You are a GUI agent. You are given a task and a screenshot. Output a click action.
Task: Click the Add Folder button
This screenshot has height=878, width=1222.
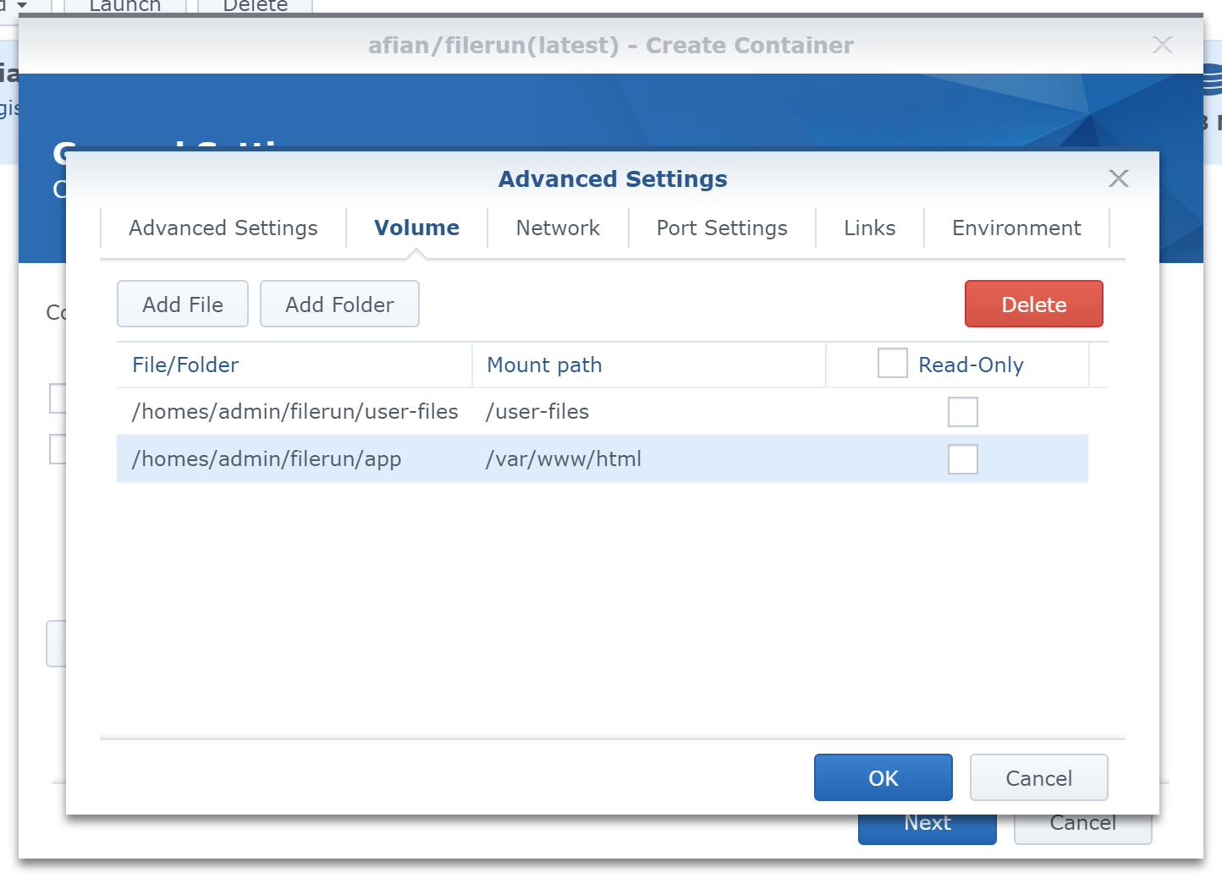(339, 305)
